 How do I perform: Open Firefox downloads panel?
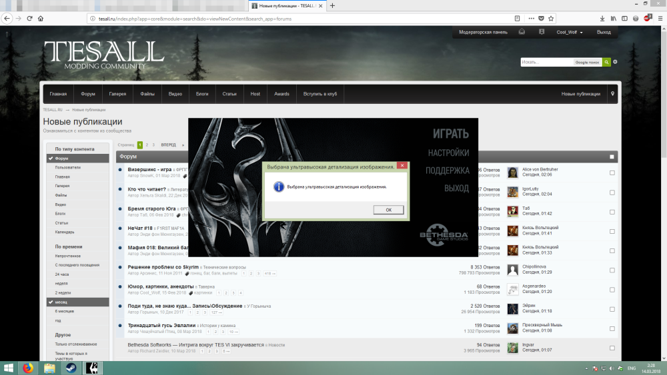click(x=602, y=19)
